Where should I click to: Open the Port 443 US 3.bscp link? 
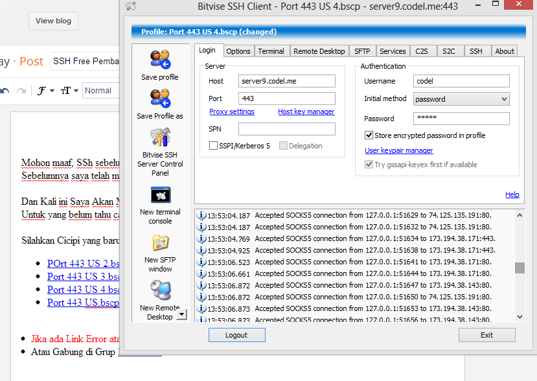tap(83, 277)
